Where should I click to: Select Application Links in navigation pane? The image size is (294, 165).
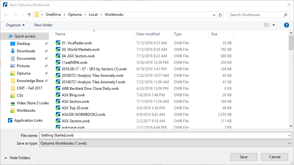[x=28, y=120]
